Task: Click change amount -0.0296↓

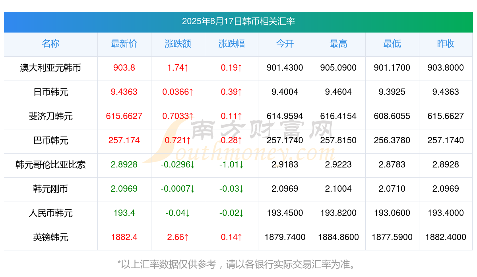Action: [178, 165]
